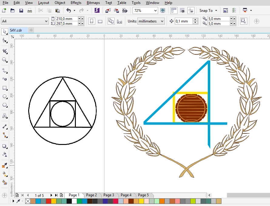Open the zoom level 72% dropdown

pos(155,11)
